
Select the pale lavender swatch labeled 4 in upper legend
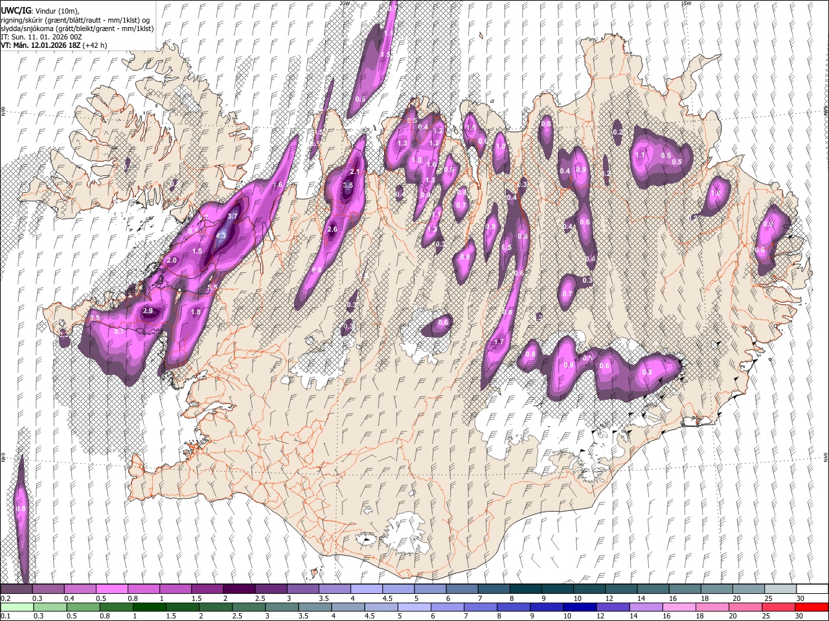367,589
